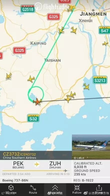The height and width of the screenshot is (196, 110).
Task: Tap the Boeing 737-86N aircraft type row
Action: pos(36,180)
